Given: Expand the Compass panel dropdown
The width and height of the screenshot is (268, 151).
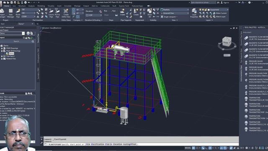Looking at the screenshot, I should pyautogui.click(x=78, y=20).
